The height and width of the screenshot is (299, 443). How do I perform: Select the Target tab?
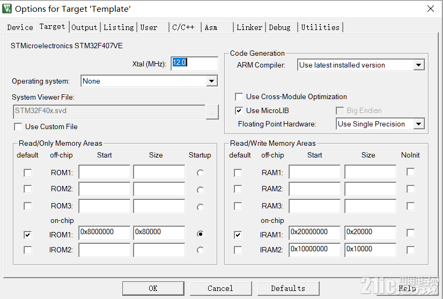(52, 27)
